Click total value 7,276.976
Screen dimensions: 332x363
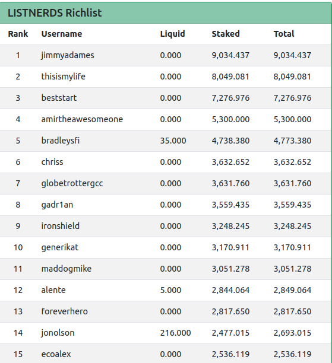click(292, 98)
